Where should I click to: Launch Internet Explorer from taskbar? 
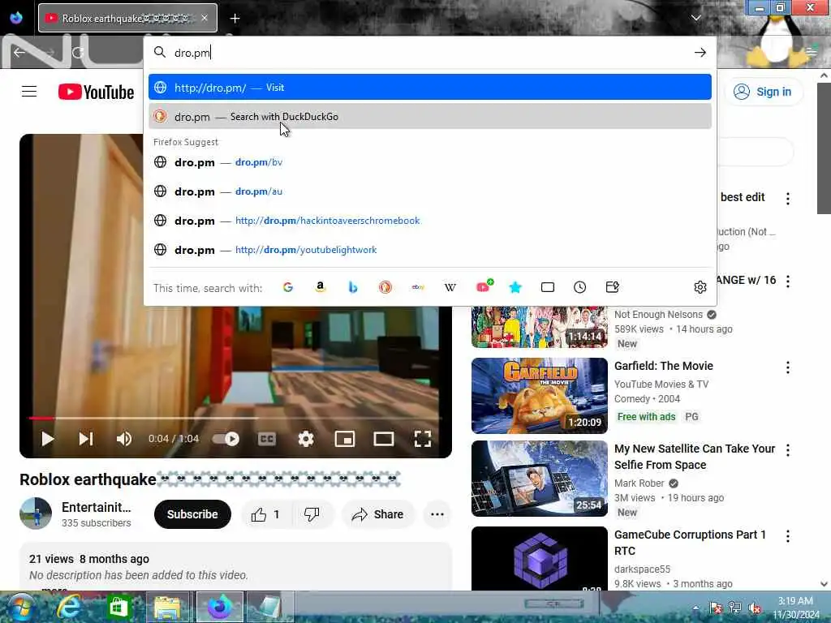[x=69, y=607]
